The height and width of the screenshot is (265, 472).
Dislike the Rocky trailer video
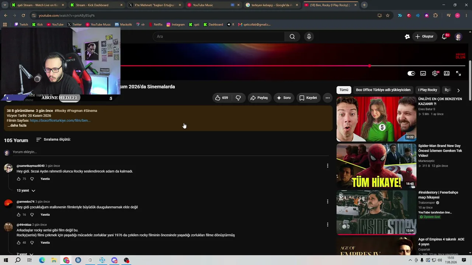(x=238, y=98)
